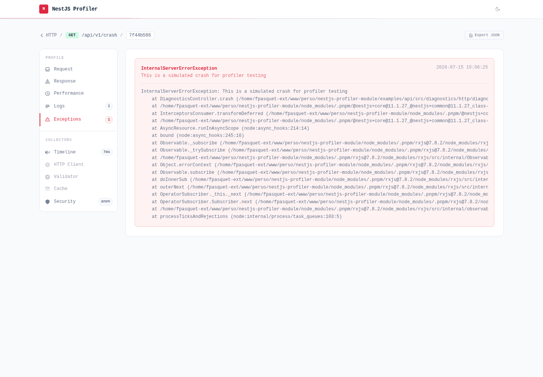Open the Request section

78,69
